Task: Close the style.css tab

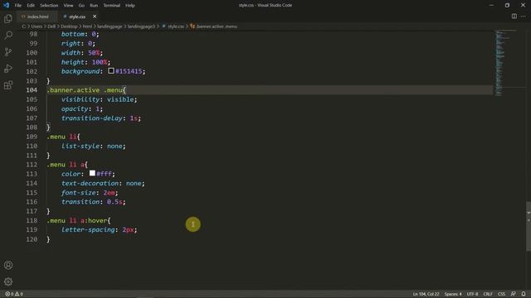Action: click(x=95, y=17)
